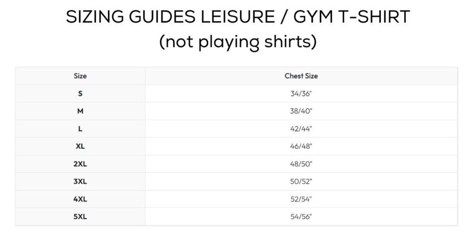Image resolution: width=476 pixels, height=249 pixels.
Task: Select the XL size cell
Action: tap(80, 146)
